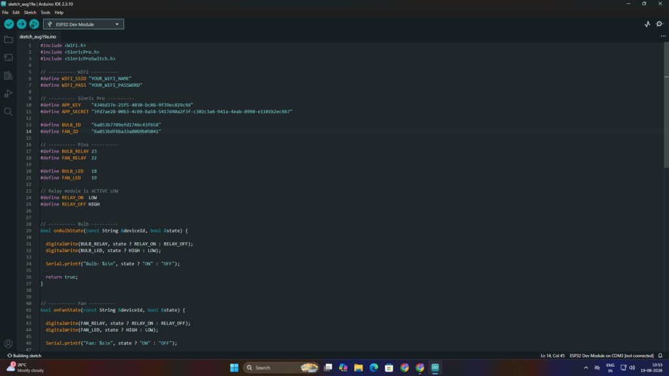Open the Sketch menu
The image size is (669, 376).
tap(30, 12)
